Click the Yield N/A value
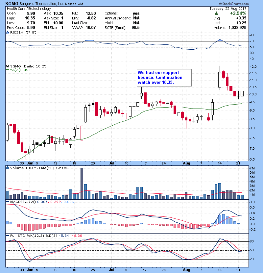Viewport: 263px width, 273px height. click(136, 23)
